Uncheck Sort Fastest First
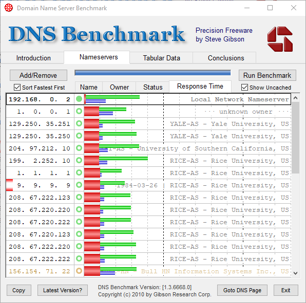 coord(17,88)
